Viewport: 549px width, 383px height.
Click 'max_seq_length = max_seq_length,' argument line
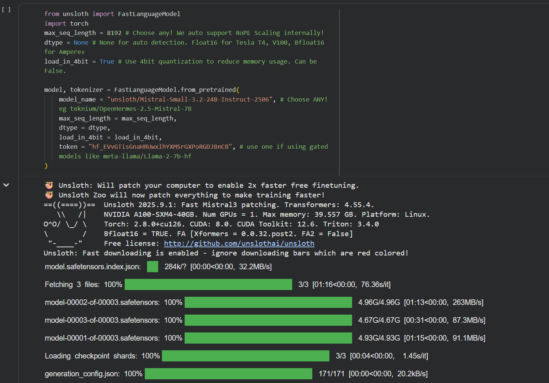point(118,118)
